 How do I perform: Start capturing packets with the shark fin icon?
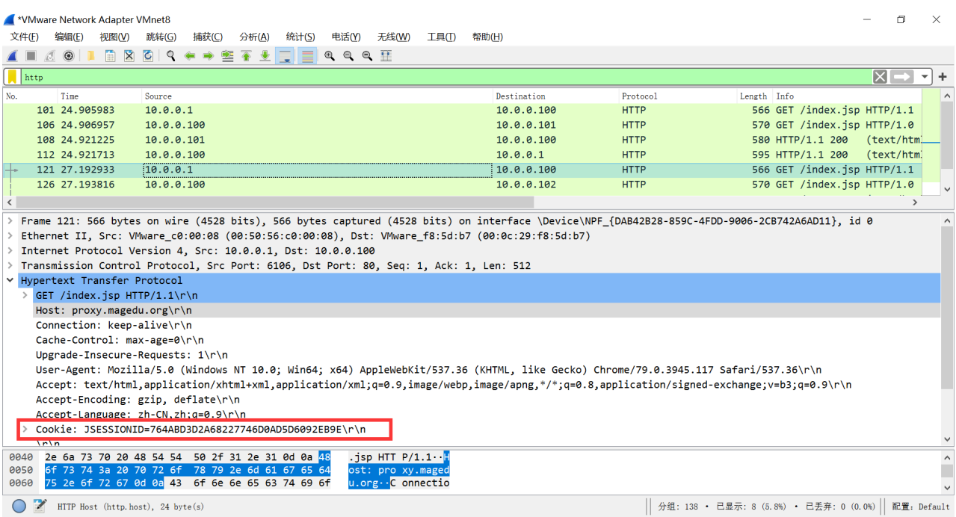click(x=13, y=56)
